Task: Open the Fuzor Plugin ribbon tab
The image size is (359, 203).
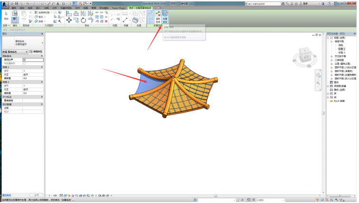Action: click(118, 8)
